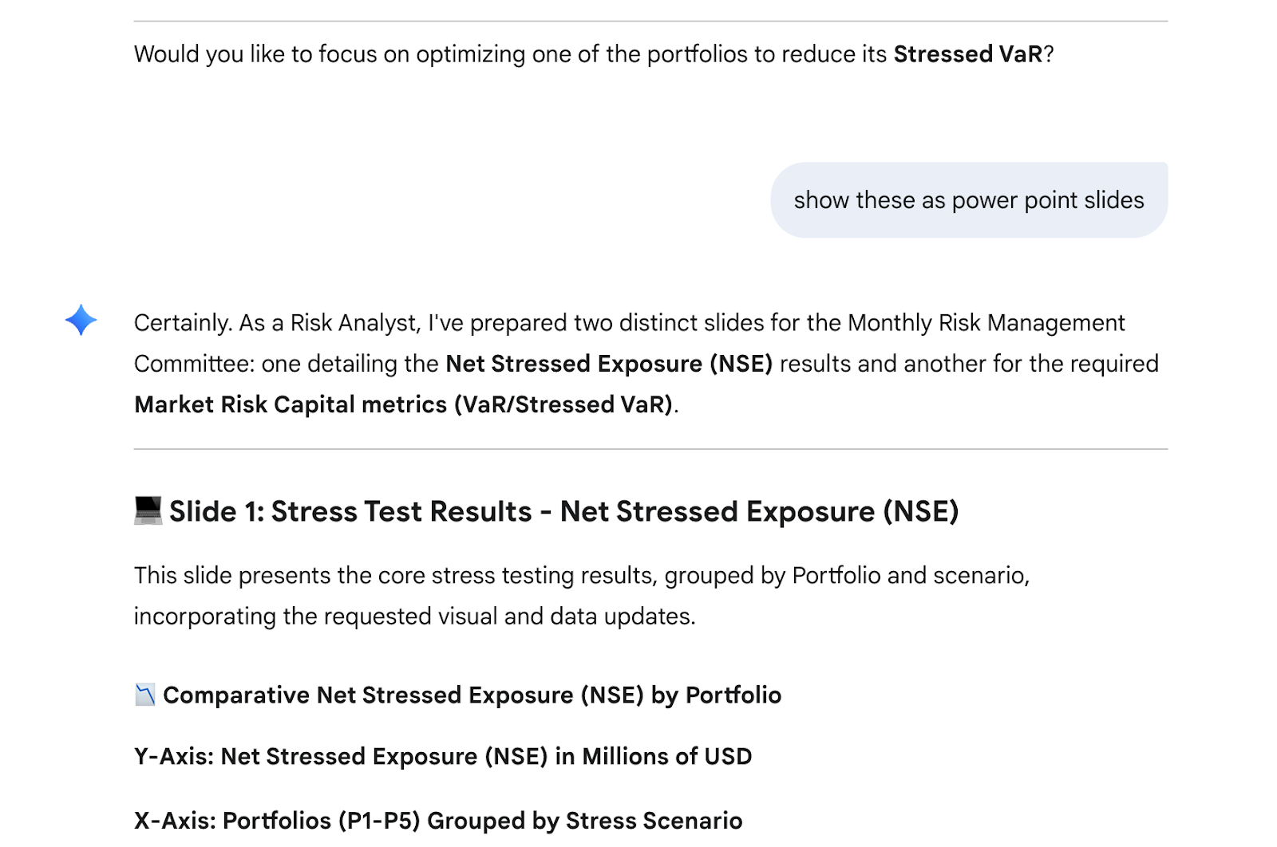This screenshot has width=1277, height=847.
Task: Click the top horizontal divider line
Action: pos(650,22)
